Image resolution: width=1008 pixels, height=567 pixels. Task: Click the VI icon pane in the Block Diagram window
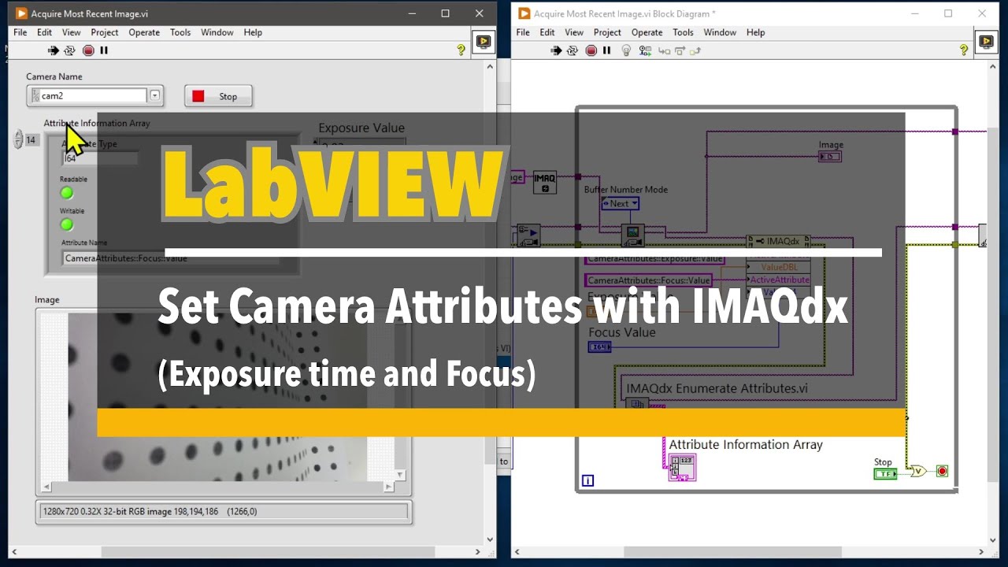[986, 41]
